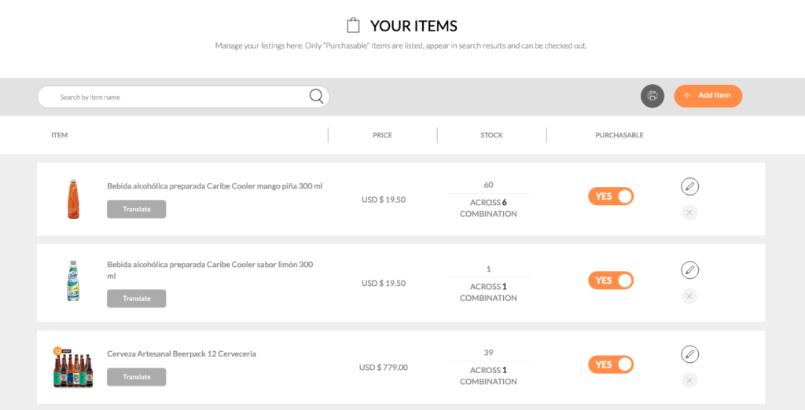Remove the Caribe Cooler sabor limón item
This screenshot has height=410, width=805.
(689, 296)
